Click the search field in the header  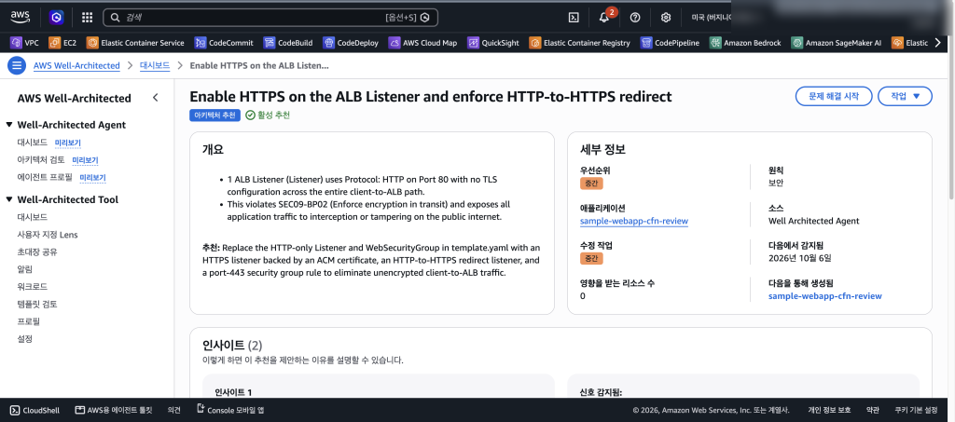[270, 18]
